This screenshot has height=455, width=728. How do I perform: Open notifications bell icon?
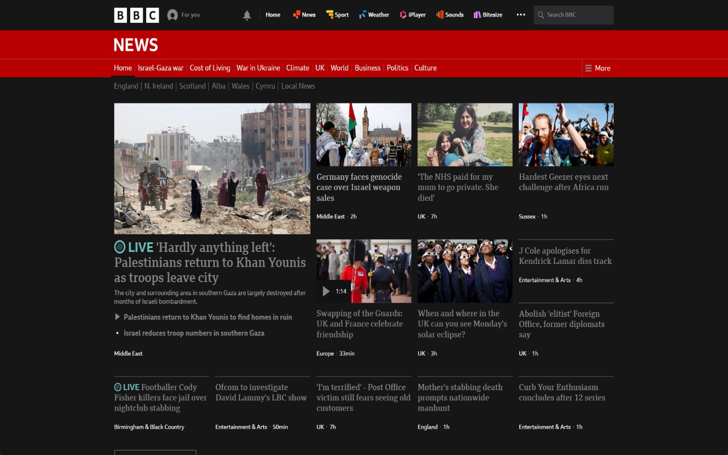coord(247,15)
